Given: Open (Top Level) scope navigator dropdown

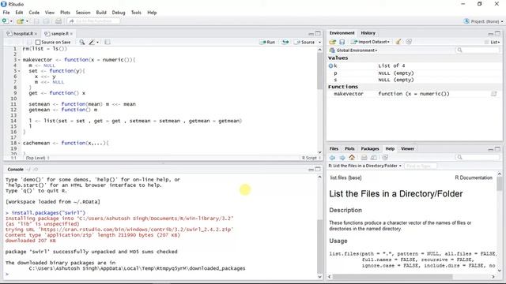Looking at the screenshot, I should coord(38,158).
